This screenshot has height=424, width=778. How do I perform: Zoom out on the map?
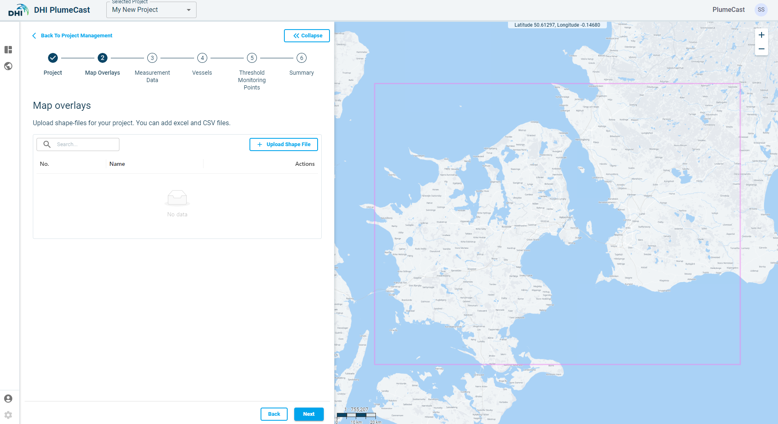761,49
